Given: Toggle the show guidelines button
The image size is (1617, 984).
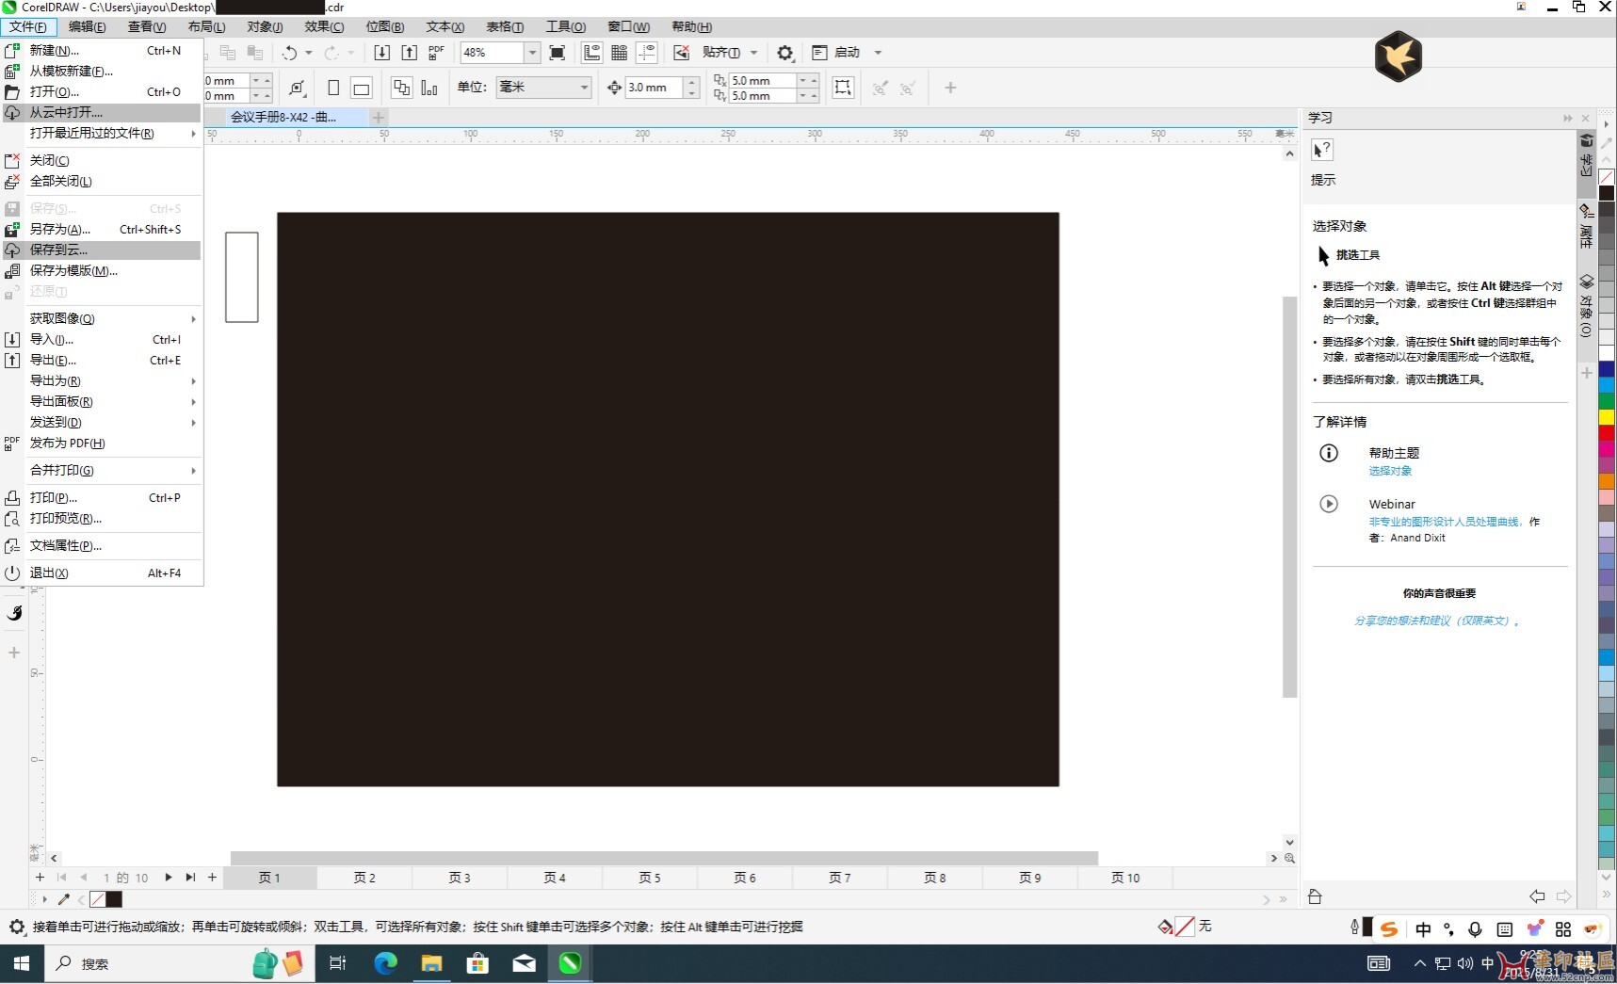Looking at the screenshot, I should coord(646,53).
